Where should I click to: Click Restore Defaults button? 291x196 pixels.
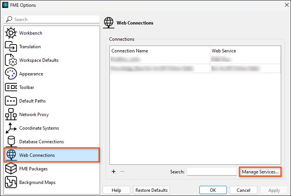point(151,190)
